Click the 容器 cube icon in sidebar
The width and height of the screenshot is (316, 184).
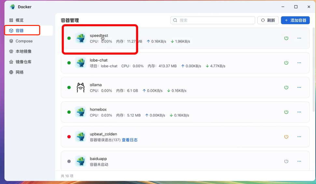(x=11, y=30)
